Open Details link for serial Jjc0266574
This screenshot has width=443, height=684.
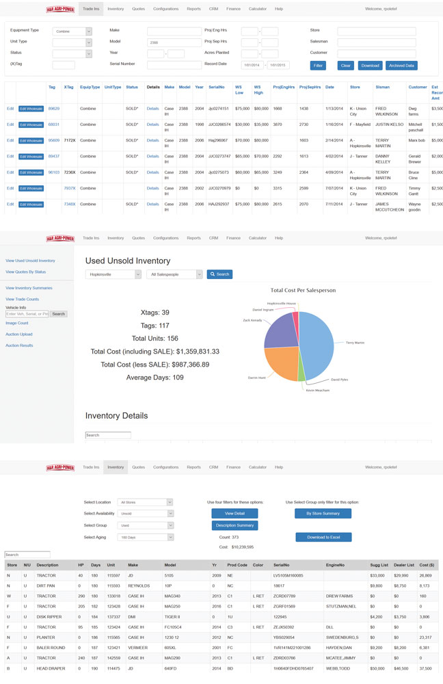[x=152, y=124]
